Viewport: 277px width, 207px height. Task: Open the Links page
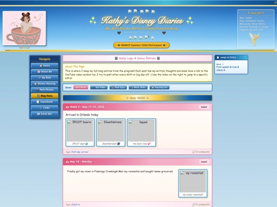[x=45, y=108]
